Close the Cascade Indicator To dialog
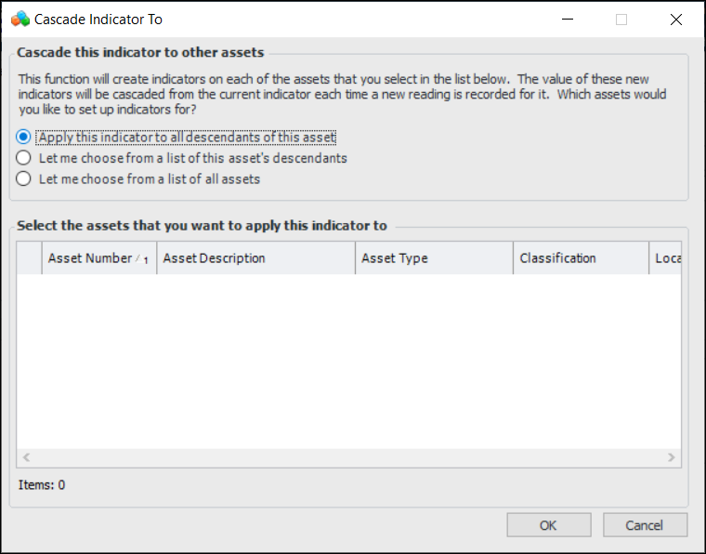This screenshot has width=706, height=554. coord(675,20)
